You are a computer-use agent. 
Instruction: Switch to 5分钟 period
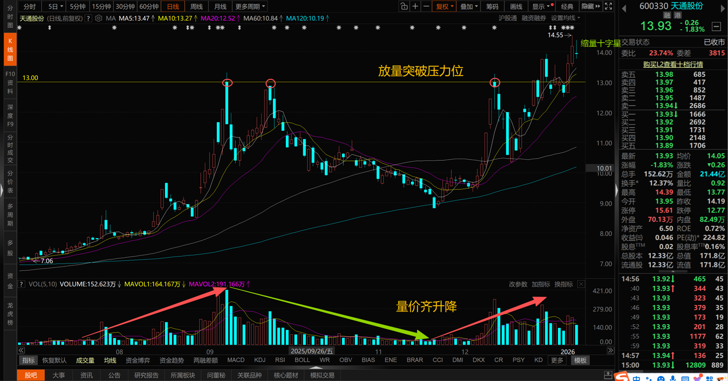point(78,6)
